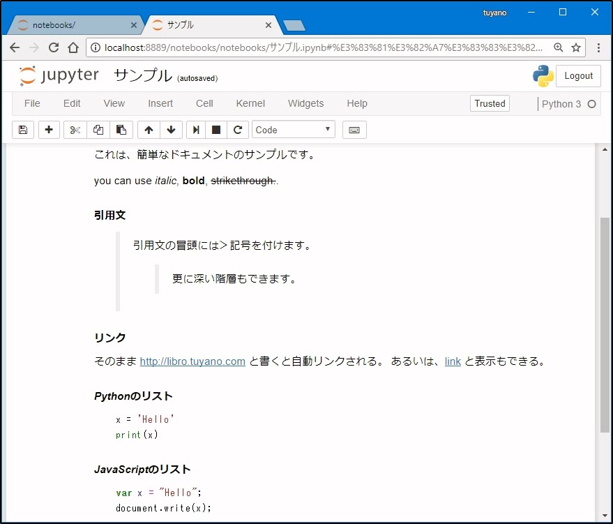
Task: Restart the kernel with circular arrow
Action: [238, 130]
